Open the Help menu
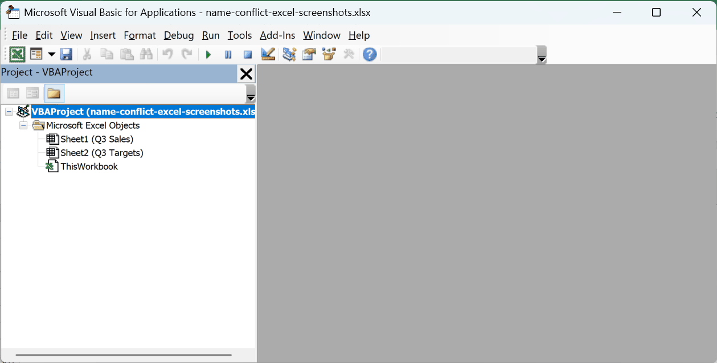Screen dimensions: 717x363 click(x=359, y=35)
